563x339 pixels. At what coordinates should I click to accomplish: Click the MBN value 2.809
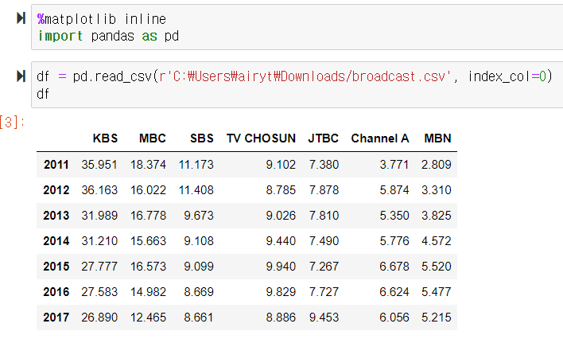[x=437, y=165]
